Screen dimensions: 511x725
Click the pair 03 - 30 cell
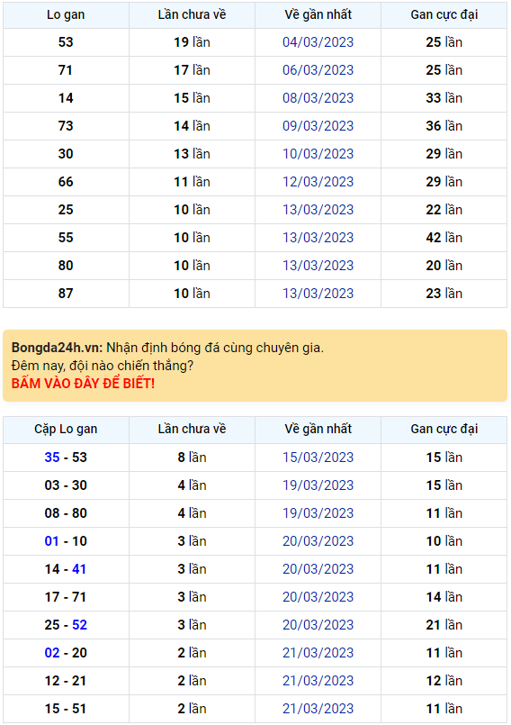point(66,485)
